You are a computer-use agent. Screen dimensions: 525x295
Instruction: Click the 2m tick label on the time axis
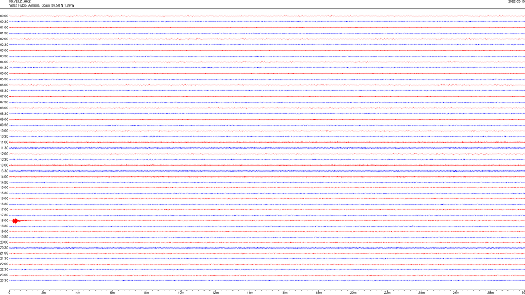click(44, 293)
